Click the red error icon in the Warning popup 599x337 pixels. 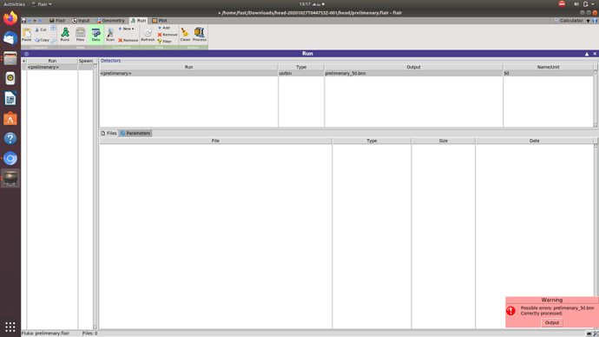click(510, 311)
